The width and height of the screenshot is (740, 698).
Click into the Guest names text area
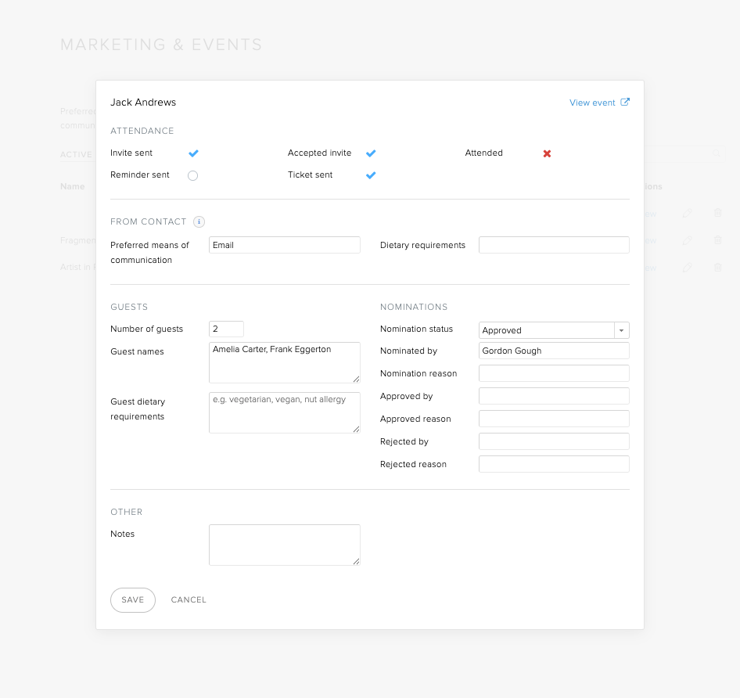(285, 363)
